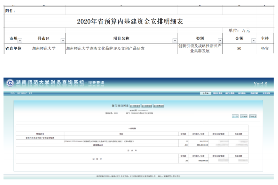Select the 省直单位 cell
Screen dimensions: 278x185
pos(13,48)
